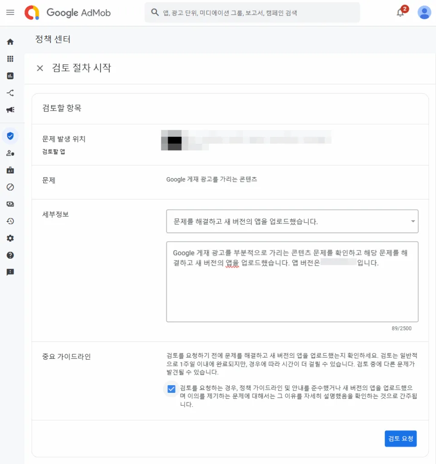Click the dropdown arrow in 세부정보
Viewport: 436px width, 464px height.
412,221
